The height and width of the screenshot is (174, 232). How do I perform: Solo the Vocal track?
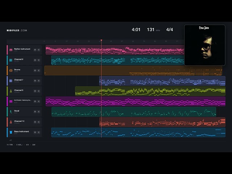39,112
